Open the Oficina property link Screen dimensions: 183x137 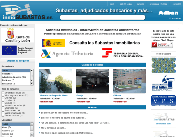117,96
